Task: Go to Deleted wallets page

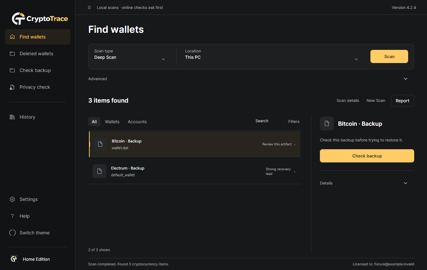Action: tap(38, 53)
